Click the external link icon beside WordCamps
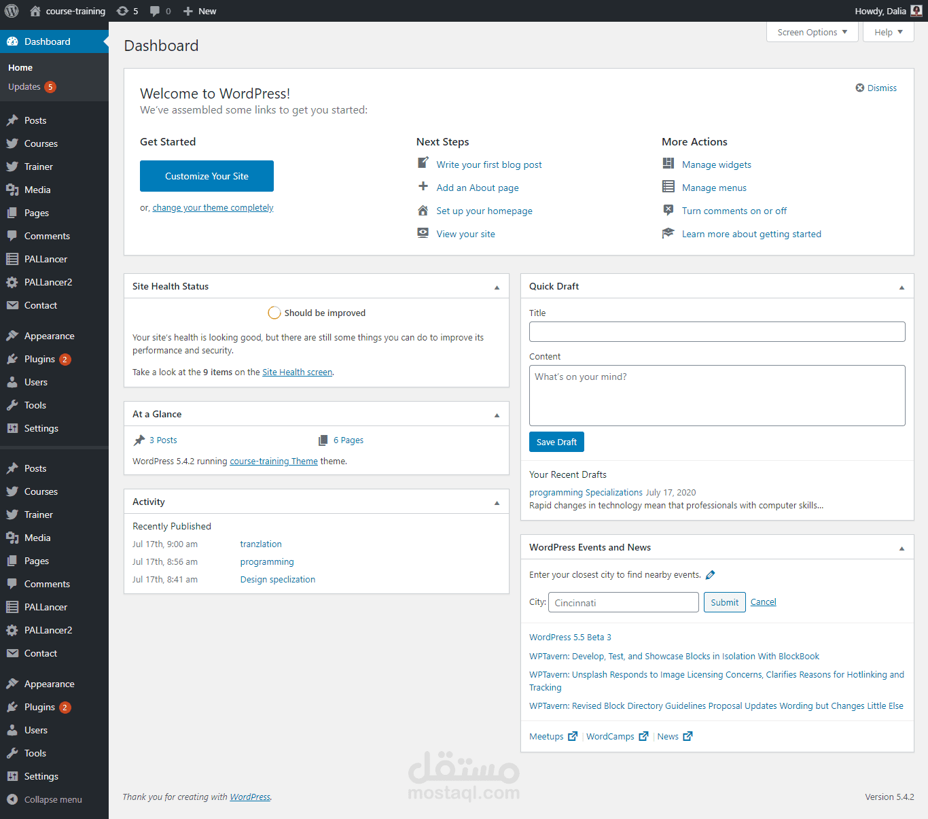 (x=643, y=736)
